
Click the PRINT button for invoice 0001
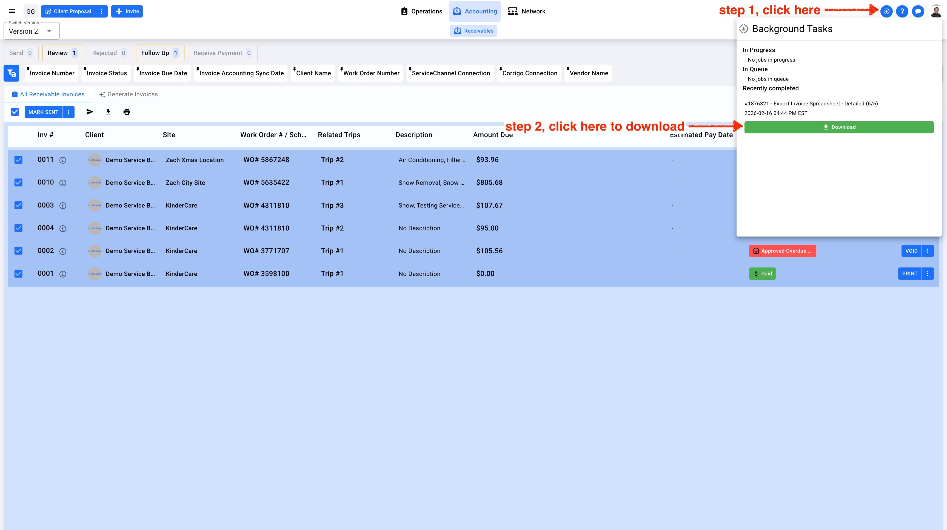click(909, 274)
